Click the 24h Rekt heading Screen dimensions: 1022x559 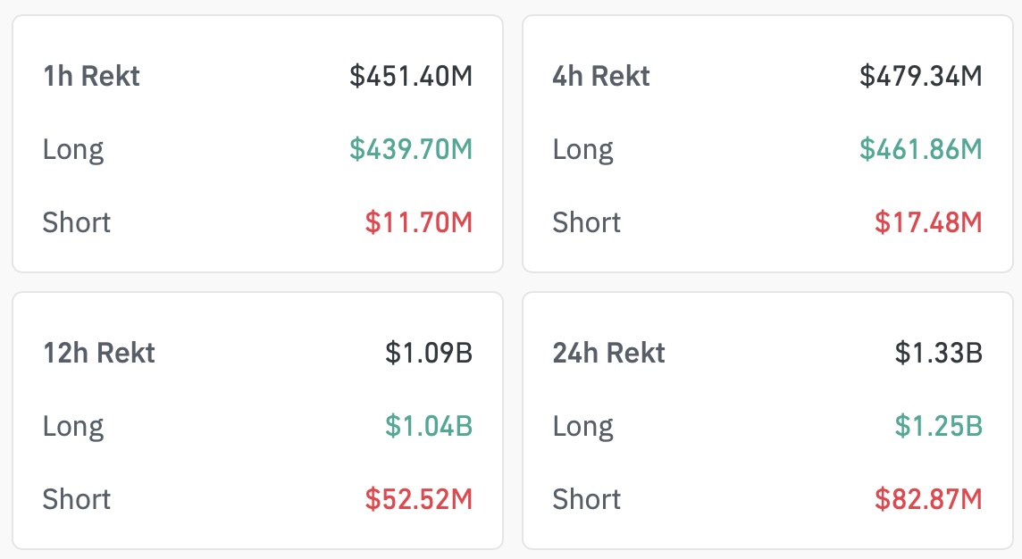point(608,353)
